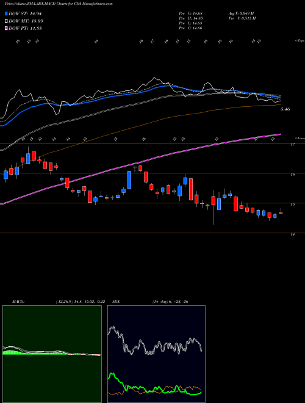Click the Pre H: 14.85 value
The height and width of the screenshot is (403, 305).
coord(191,18)
